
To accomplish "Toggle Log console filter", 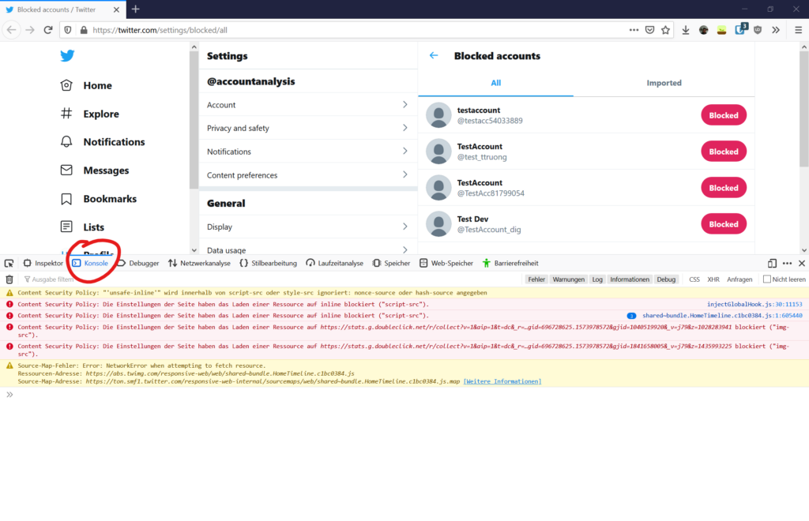I will pos(597,279).
